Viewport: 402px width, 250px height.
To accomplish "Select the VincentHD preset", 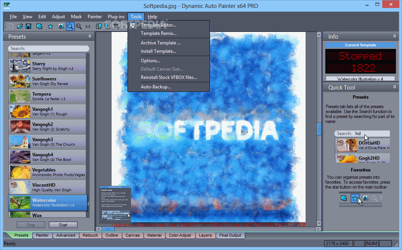I will pyautogui.click(x=48, y=187).
